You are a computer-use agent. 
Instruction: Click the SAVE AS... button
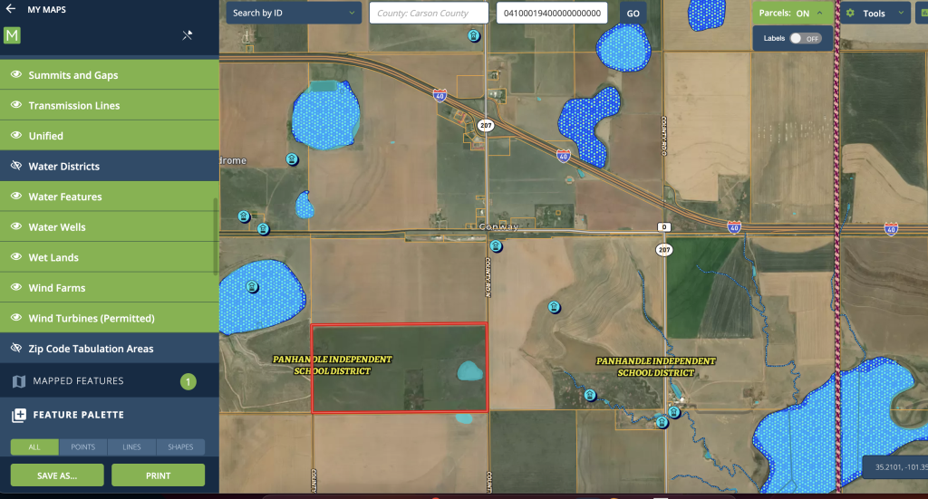point(57,475)
